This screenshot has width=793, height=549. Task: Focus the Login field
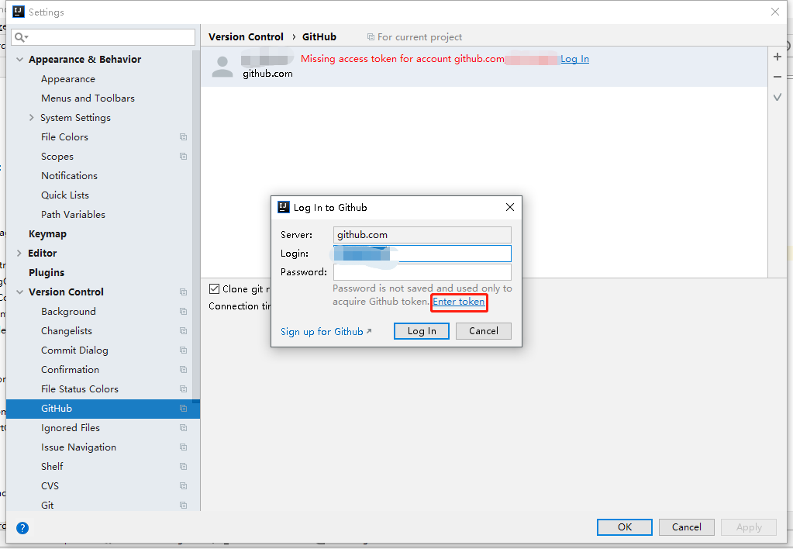(422, 254)
